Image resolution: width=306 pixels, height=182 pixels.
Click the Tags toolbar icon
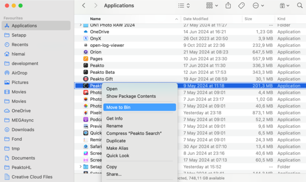pyautogui.click(x=241, y=5)
